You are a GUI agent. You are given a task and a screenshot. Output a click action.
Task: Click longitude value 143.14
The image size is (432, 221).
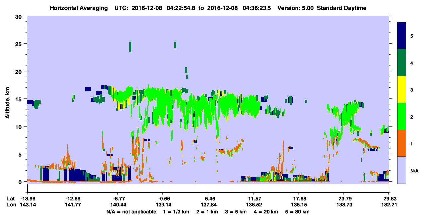tap(27, 205)
